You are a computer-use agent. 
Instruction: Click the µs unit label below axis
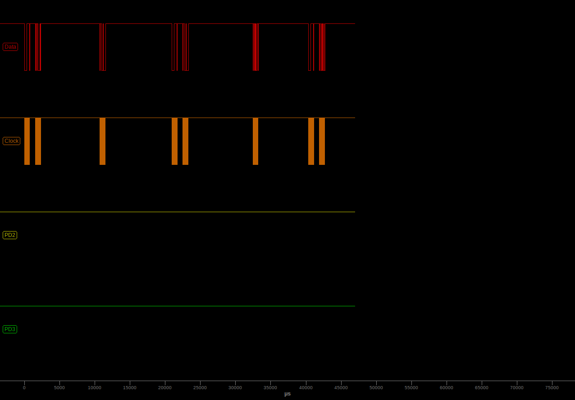pyautogui.click(x=287, y=394)
